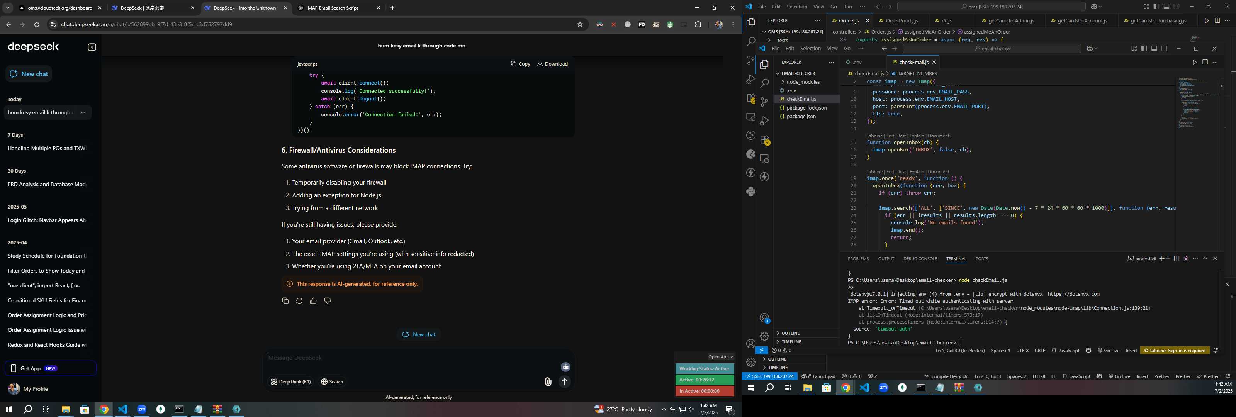The image size is (1236, 417).
Task: Toggle the secondary sidebar in the email-checker window
Action: pos(1165,49)
